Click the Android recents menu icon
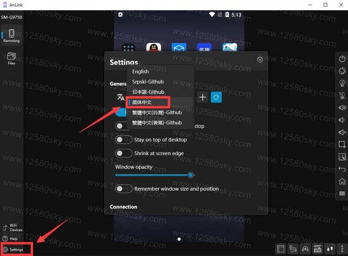 click(342, 194)
